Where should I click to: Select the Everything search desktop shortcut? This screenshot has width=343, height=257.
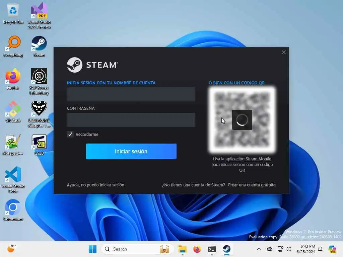point(13,47)
